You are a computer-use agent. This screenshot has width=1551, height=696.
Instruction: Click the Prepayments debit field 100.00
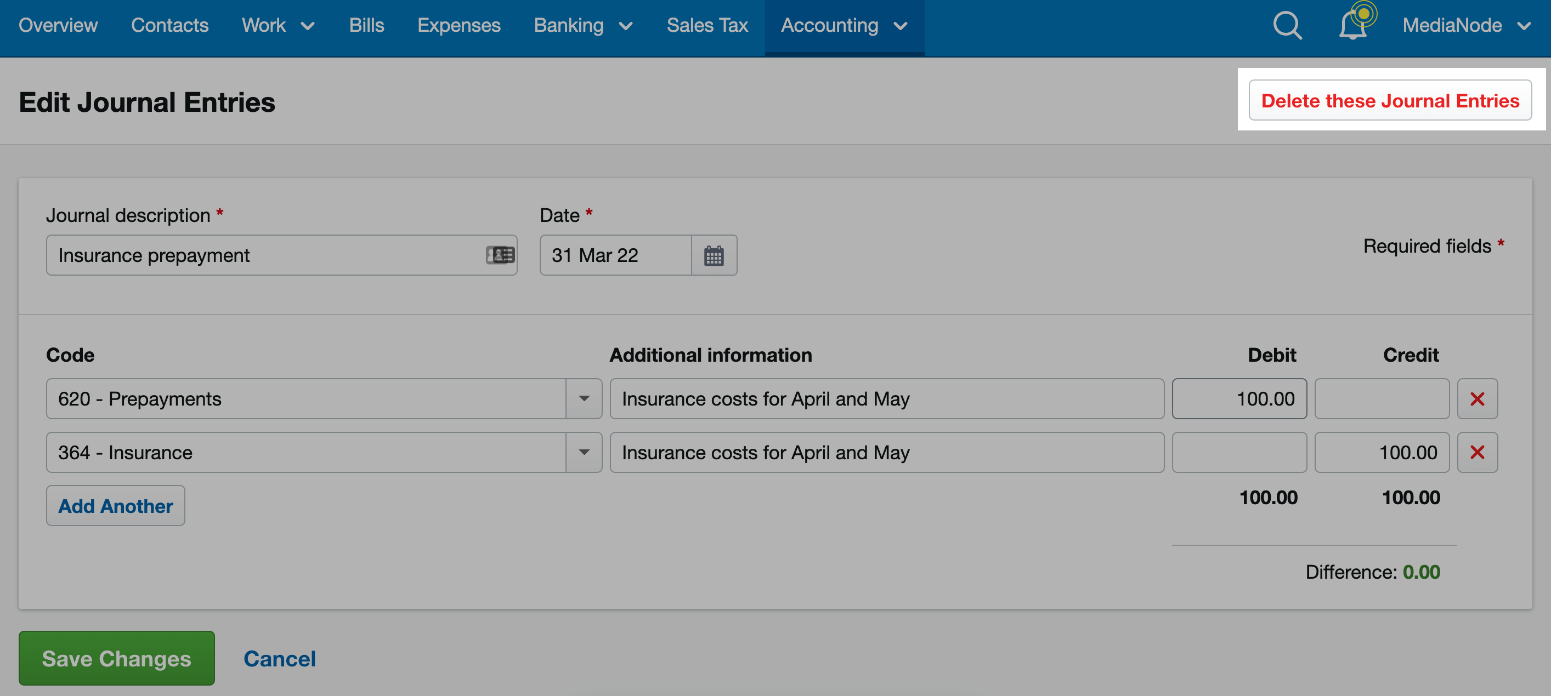coord(1239,399)
